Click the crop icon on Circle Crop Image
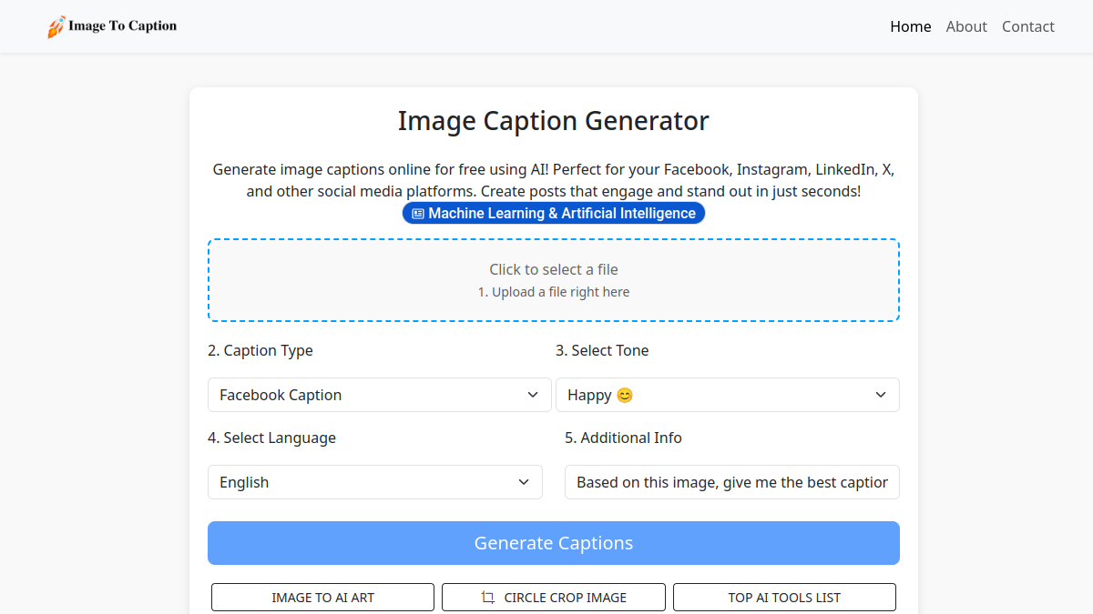The width and height of the screenshot is (1093, 614). [488, 598]
